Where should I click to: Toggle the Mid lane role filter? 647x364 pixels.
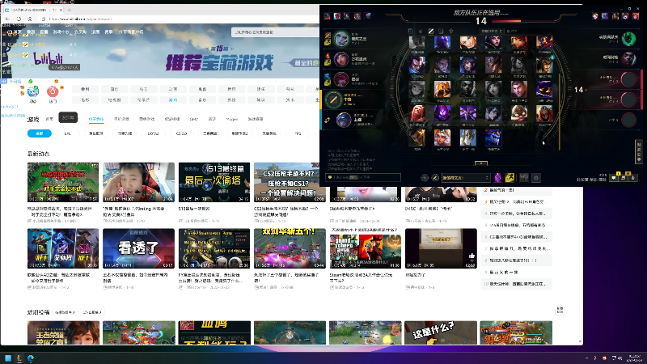(x=431, y=31)
